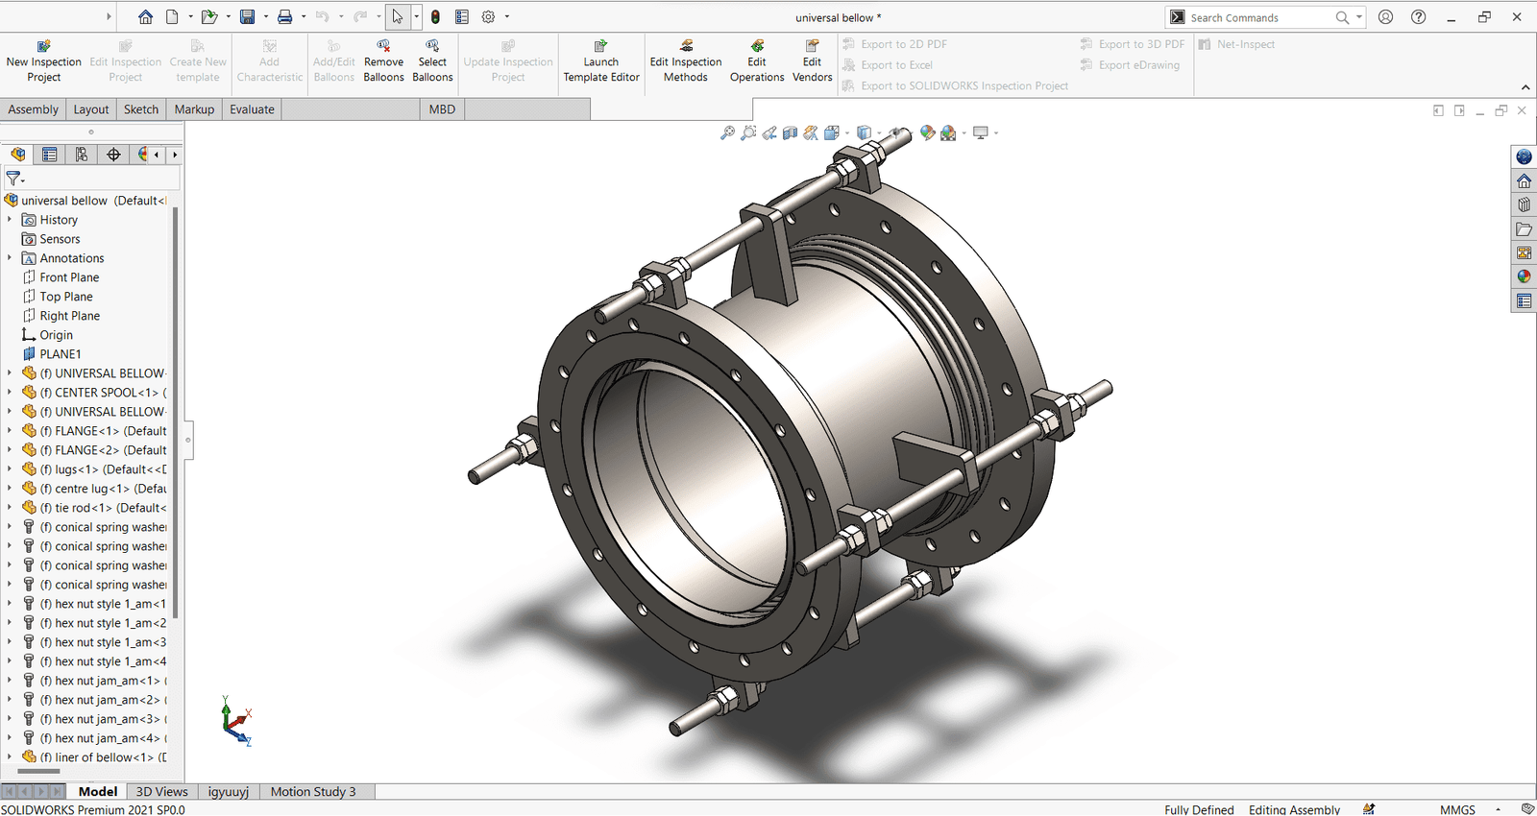
Task: Switch to the Evaluate tab
Action: 252,109
